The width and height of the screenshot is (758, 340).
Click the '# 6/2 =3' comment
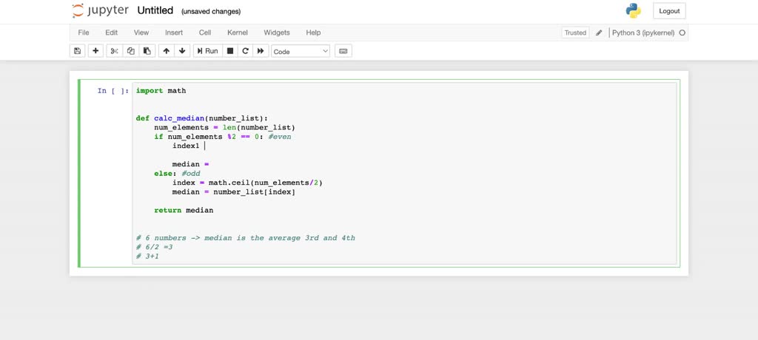point(154,247)
